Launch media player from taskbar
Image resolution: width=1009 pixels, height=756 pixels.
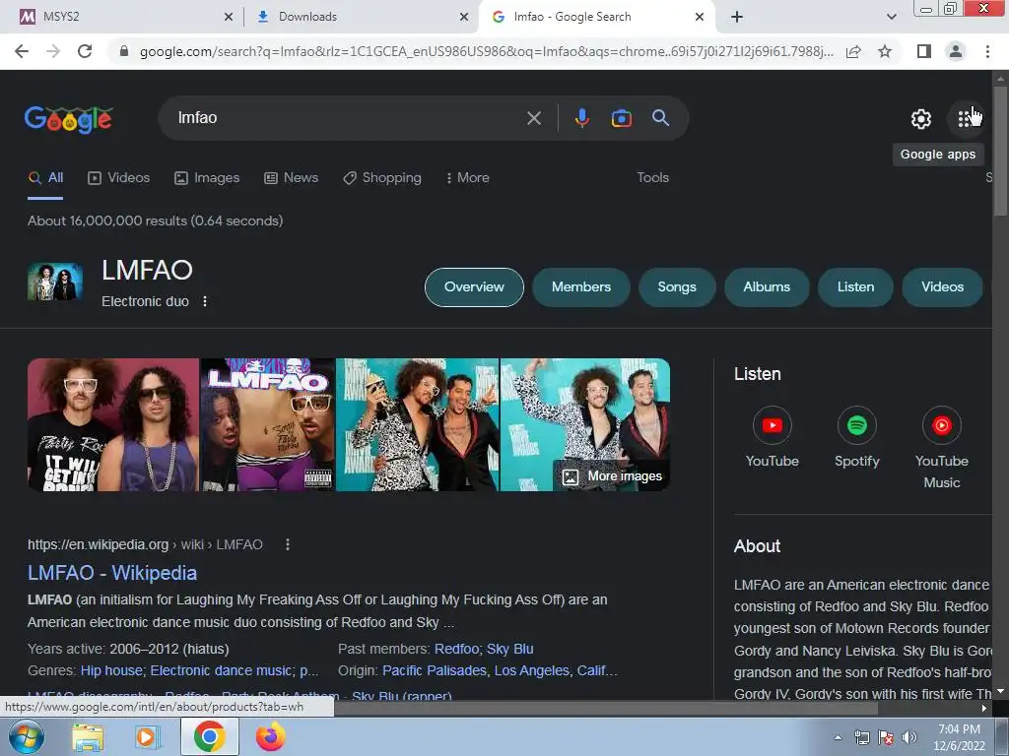coord(148,737)
